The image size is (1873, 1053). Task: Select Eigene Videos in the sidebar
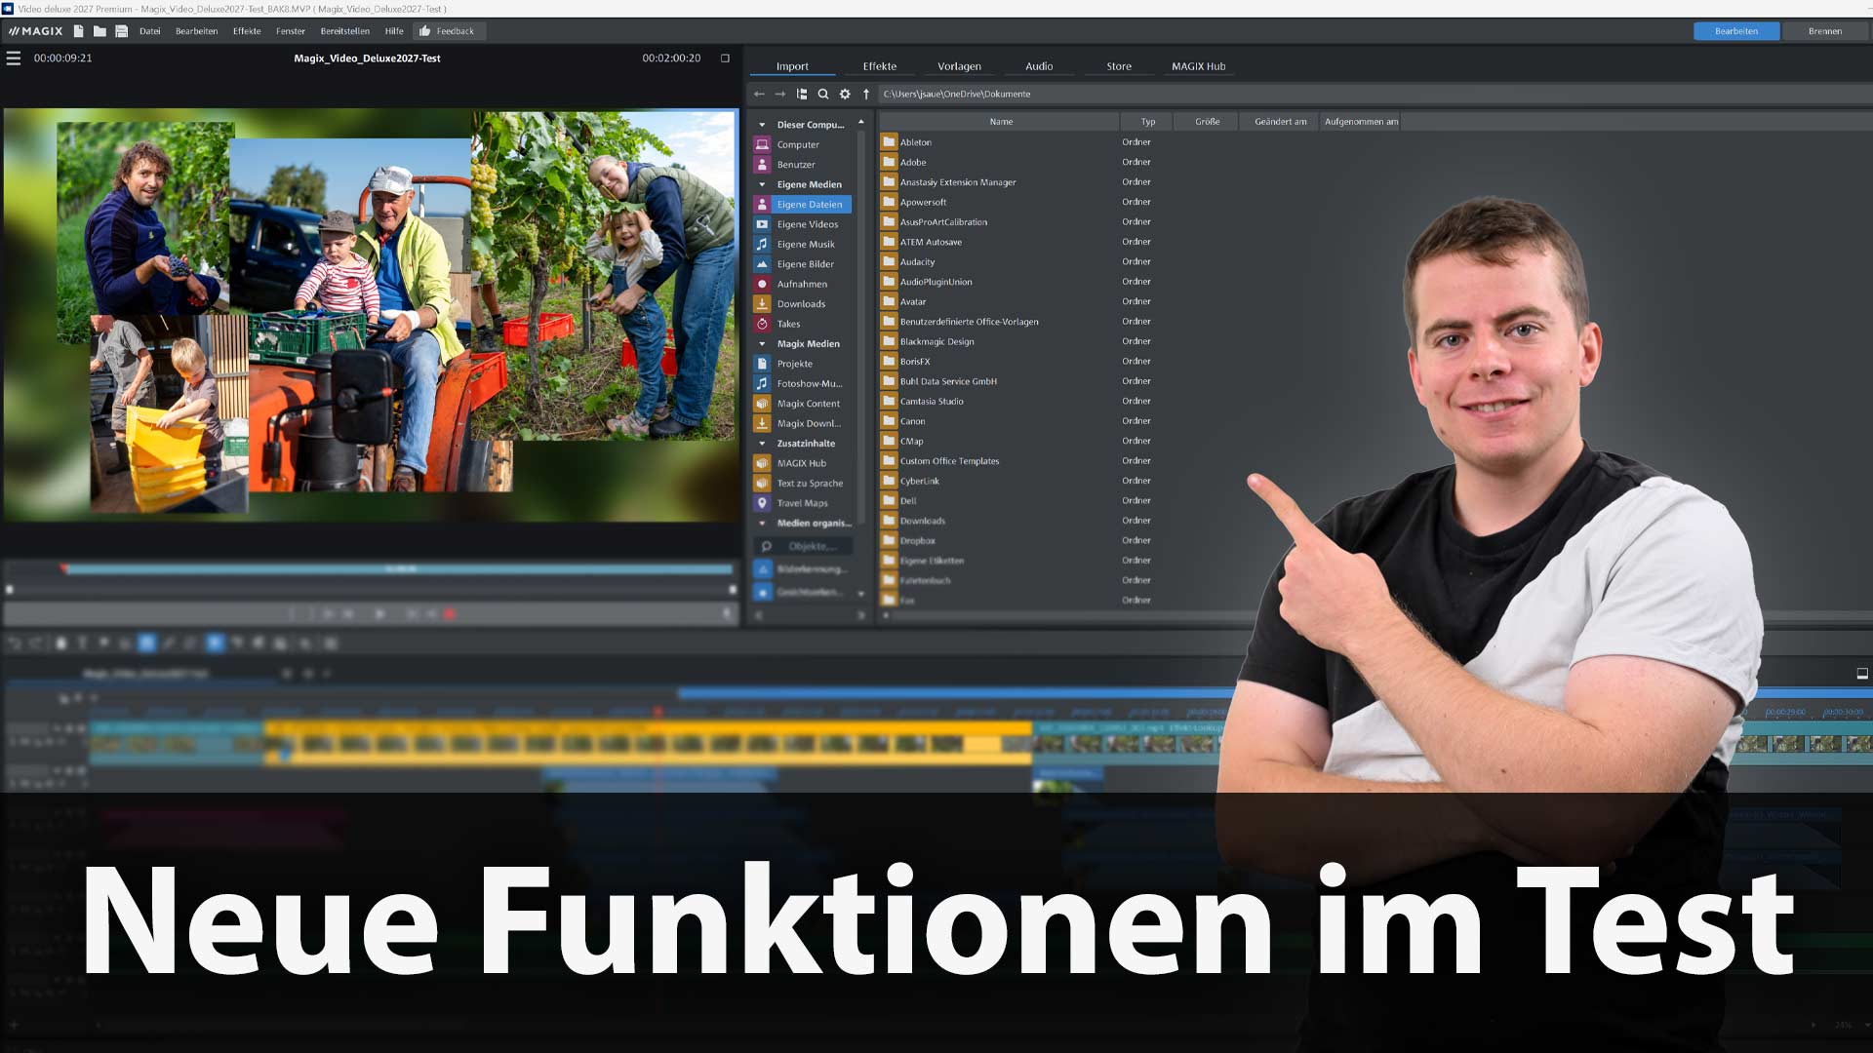click(802, 224)
